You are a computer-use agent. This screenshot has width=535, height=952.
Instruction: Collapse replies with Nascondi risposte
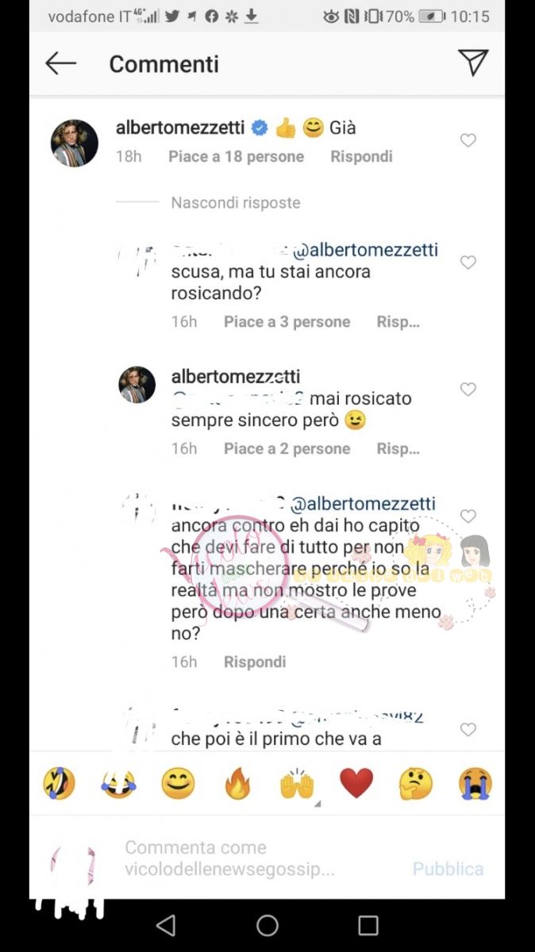click(236, 203)
